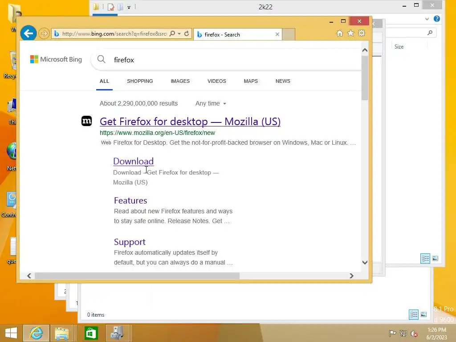The height and width of the screenshot is (342, 456).
Task: Open the File Explorer taskbar icon
Action: click(x=62, y=333)
